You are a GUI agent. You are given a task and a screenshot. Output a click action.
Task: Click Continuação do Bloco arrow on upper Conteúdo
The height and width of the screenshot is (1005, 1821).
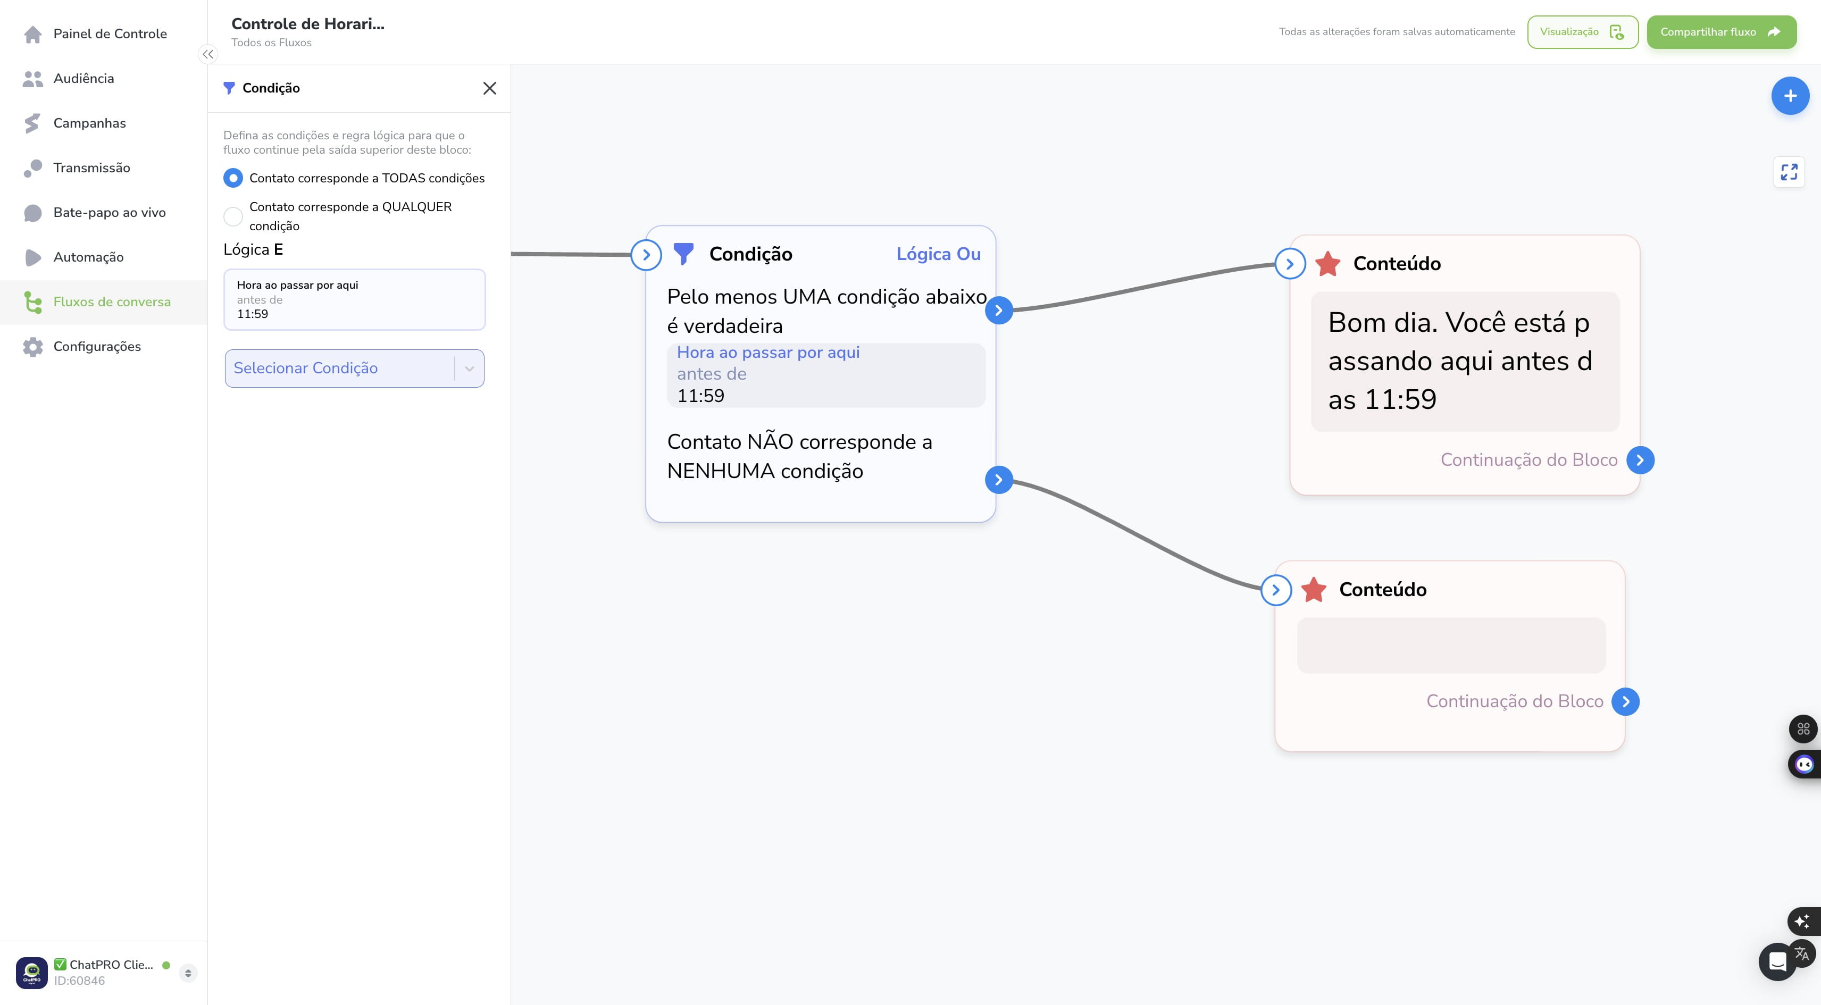[x=1640, y=460]
